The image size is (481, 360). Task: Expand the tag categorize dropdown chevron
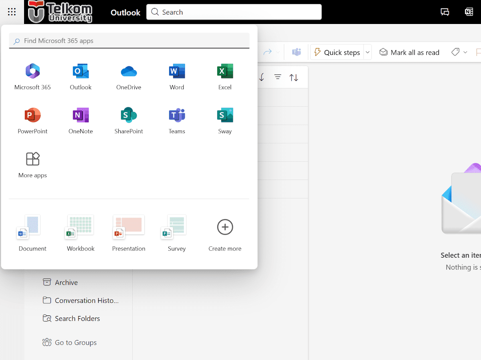coord(465,52)
